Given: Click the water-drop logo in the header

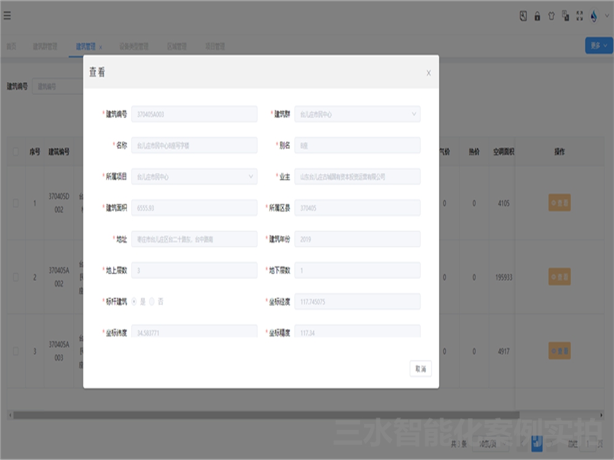Looking at the screenshot, I should pos(593,16).
